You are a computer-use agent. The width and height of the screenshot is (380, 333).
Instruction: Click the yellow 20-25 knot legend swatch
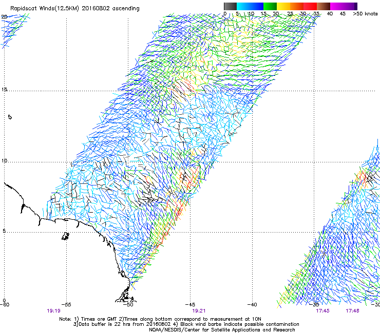[283, 6]
